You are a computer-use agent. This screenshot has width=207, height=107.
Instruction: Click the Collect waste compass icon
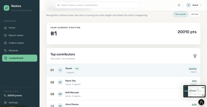click(x=5, y=43)
